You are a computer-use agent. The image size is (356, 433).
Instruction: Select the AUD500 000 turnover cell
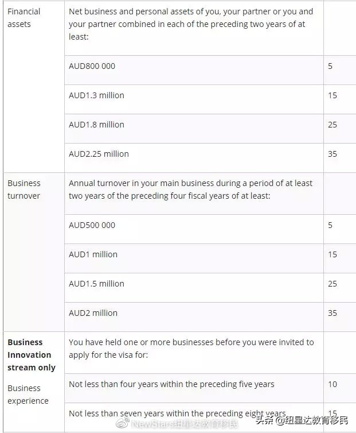coord(92,225)
